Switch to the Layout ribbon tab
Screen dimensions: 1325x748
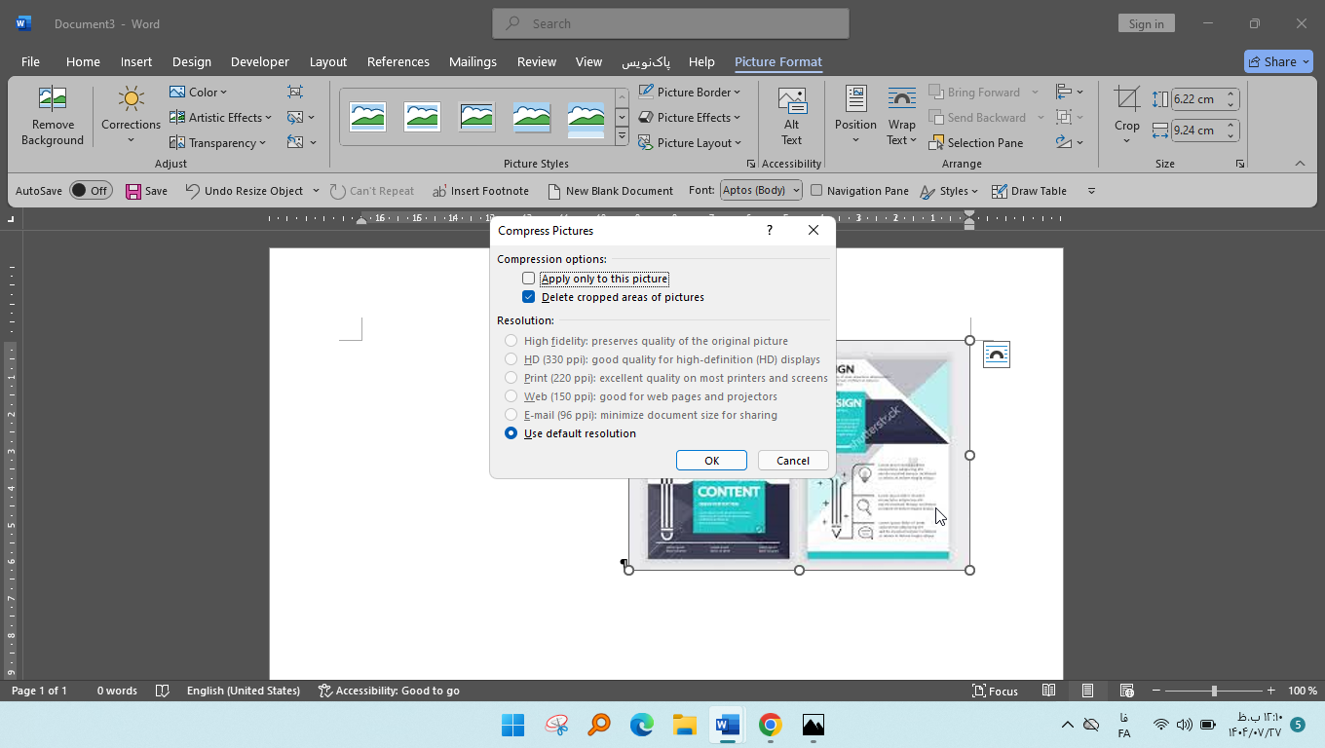(327, 61)
